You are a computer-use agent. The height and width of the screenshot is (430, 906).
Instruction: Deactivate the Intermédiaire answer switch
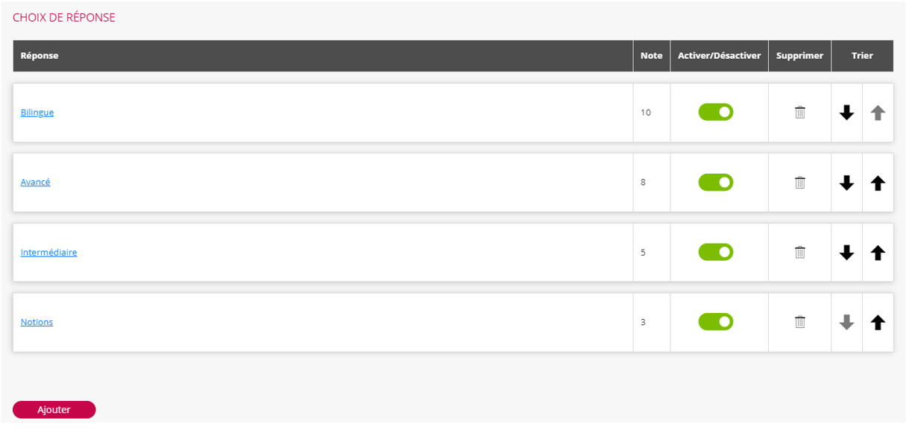715,253
